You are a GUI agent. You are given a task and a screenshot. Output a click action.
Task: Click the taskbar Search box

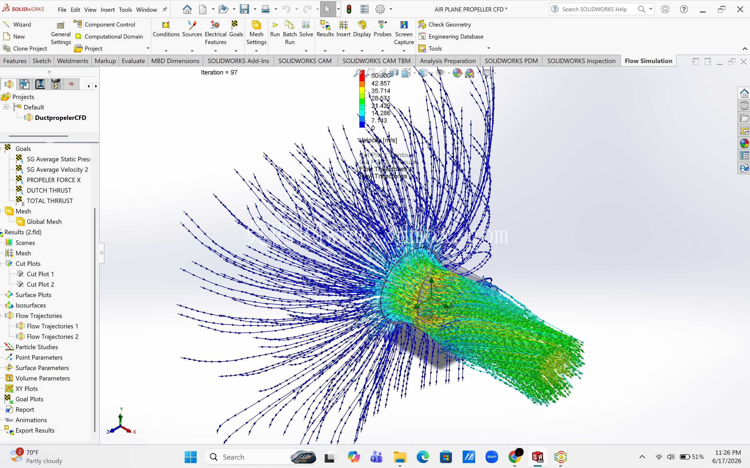(x=261, y=457)
